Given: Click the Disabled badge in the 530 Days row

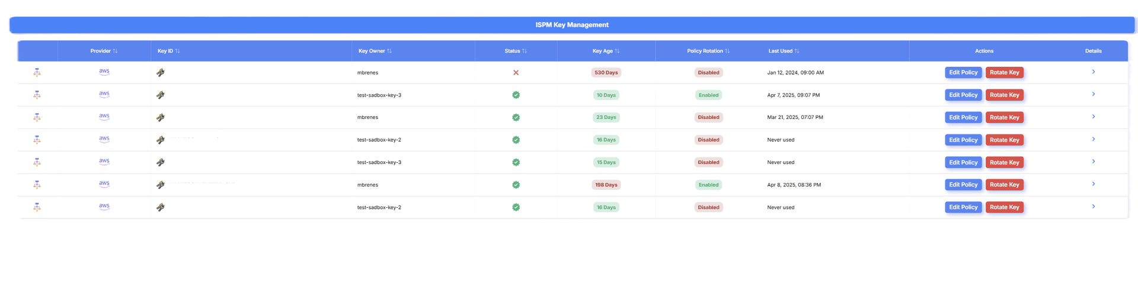Looking at the screenshot, I should [708, 72].
